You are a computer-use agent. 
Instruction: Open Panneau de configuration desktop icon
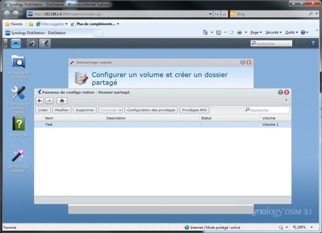pos(18,100)
